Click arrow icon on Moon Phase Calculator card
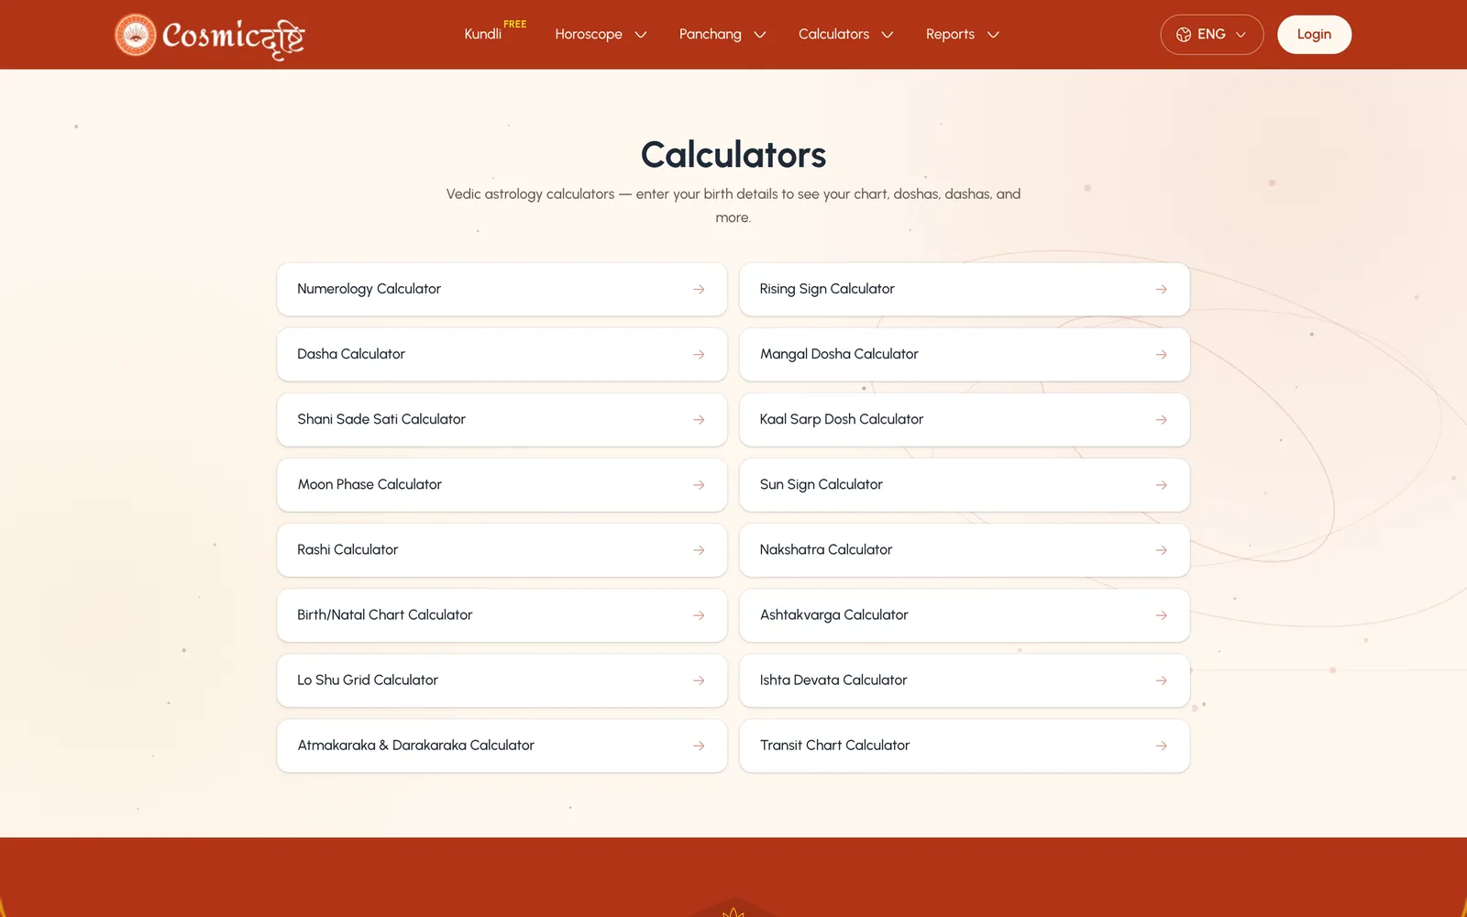The height and width of the screenshot is (917, 1467). [699, 485]
